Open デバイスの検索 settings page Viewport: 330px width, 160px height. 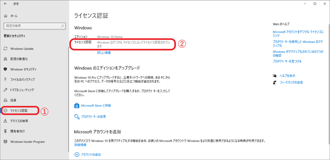click(x=19, y=121)
